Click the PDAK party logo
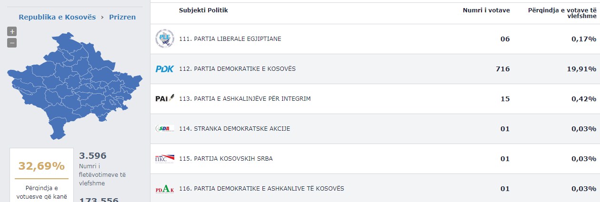 pyautogui.click(x=165, y=189)
